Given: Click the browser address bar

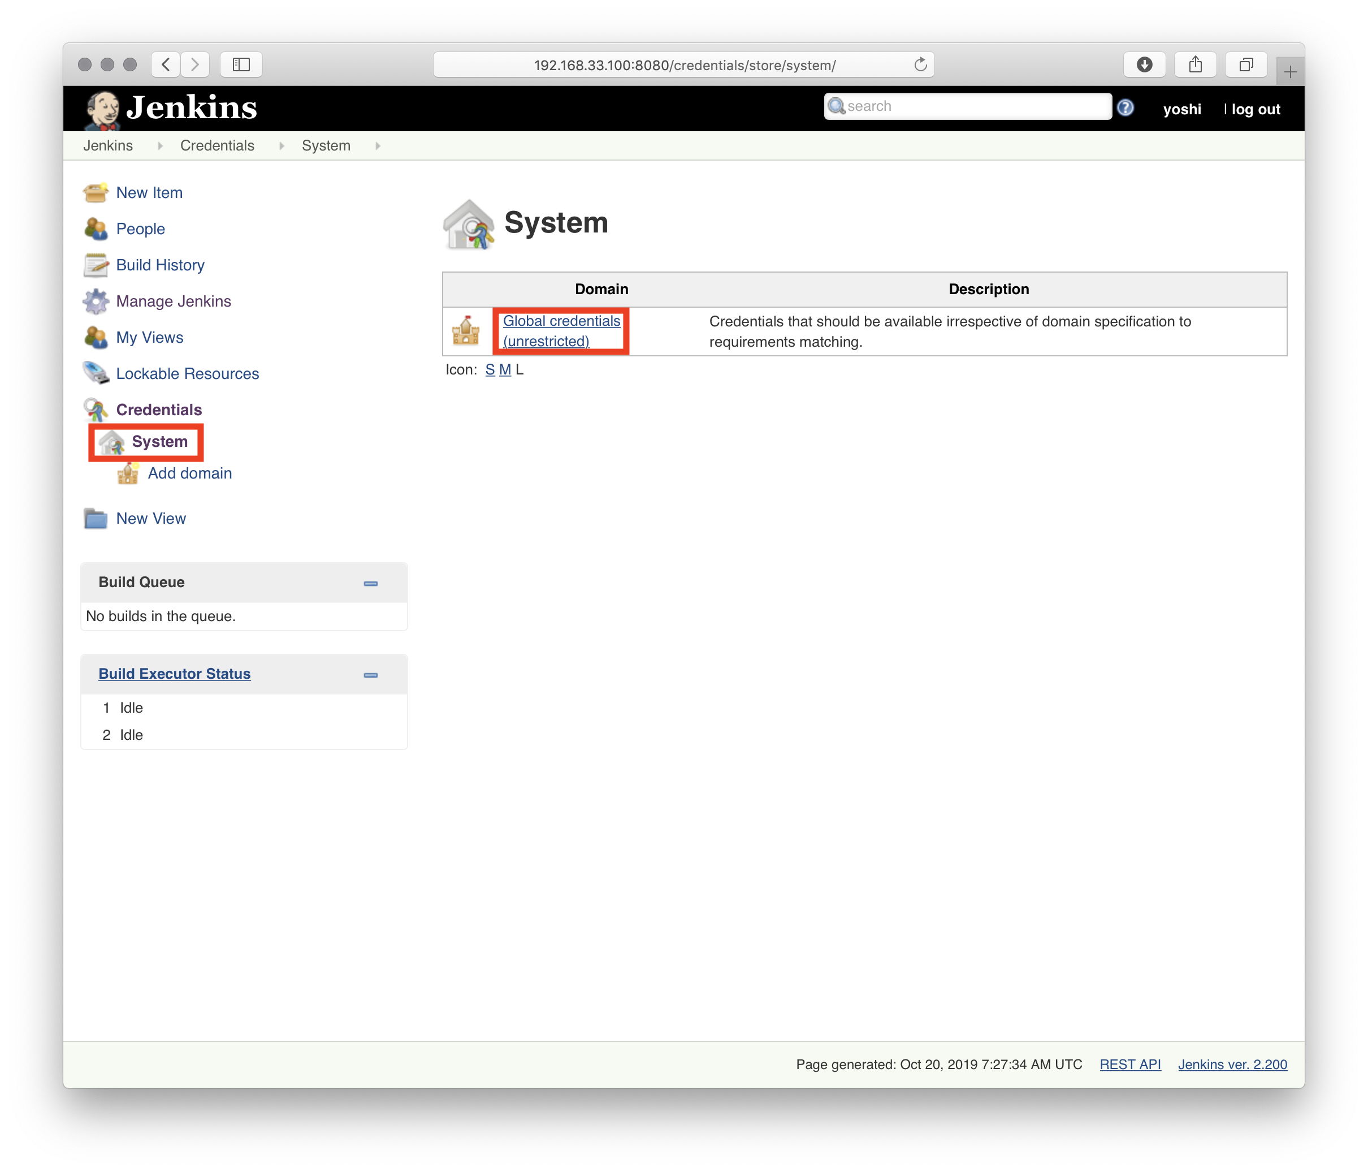Looking at the screenshot, I should 684,64.
